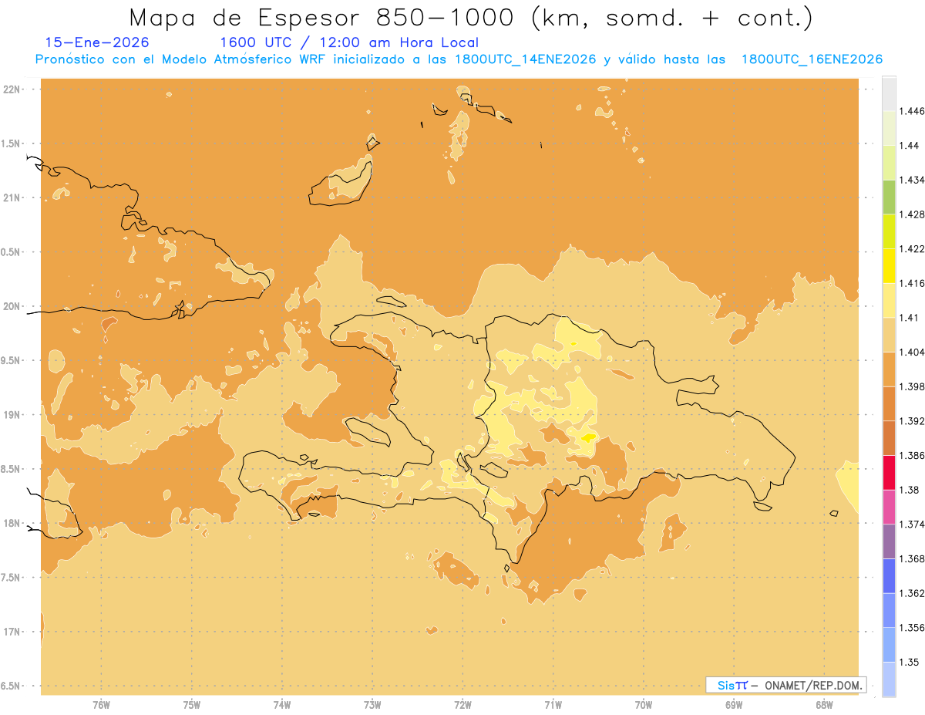Click legend value 1.428
The image size is (925, 715).
pyautogui.click(x=911, y=214)
